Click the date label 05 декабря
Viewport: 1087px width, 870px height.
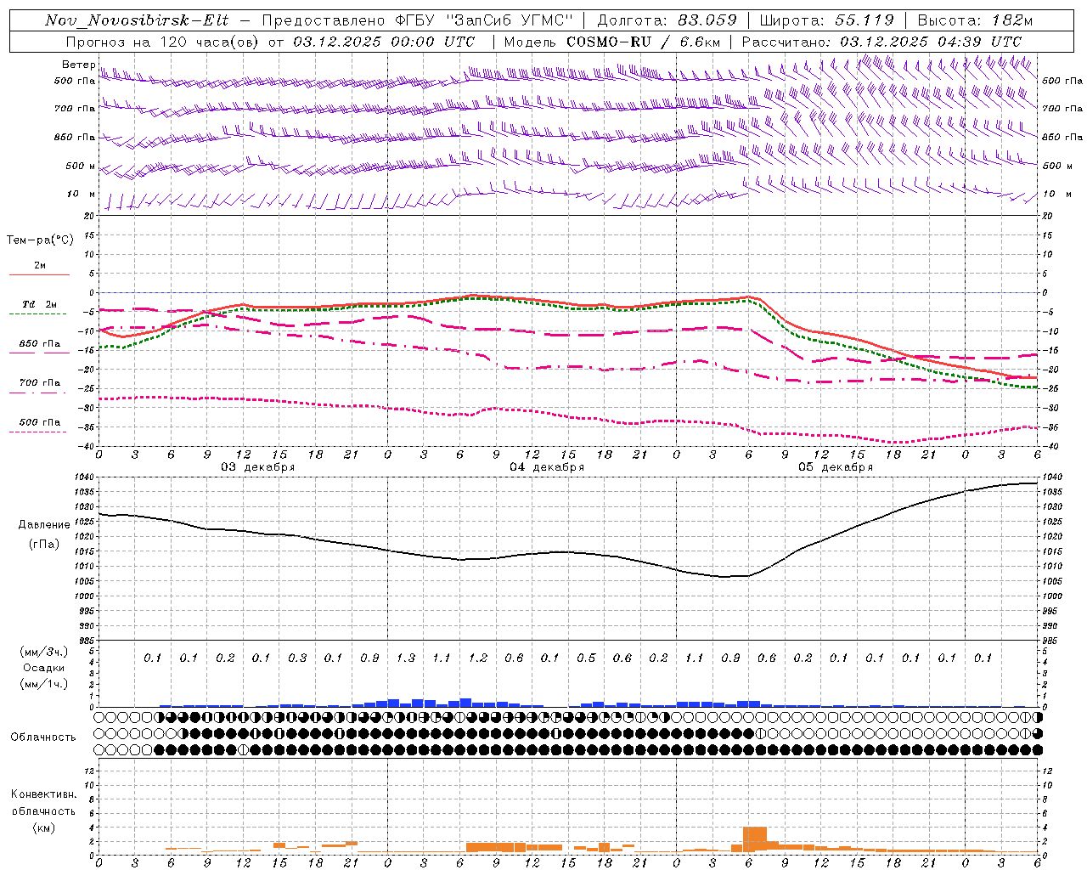836,467
